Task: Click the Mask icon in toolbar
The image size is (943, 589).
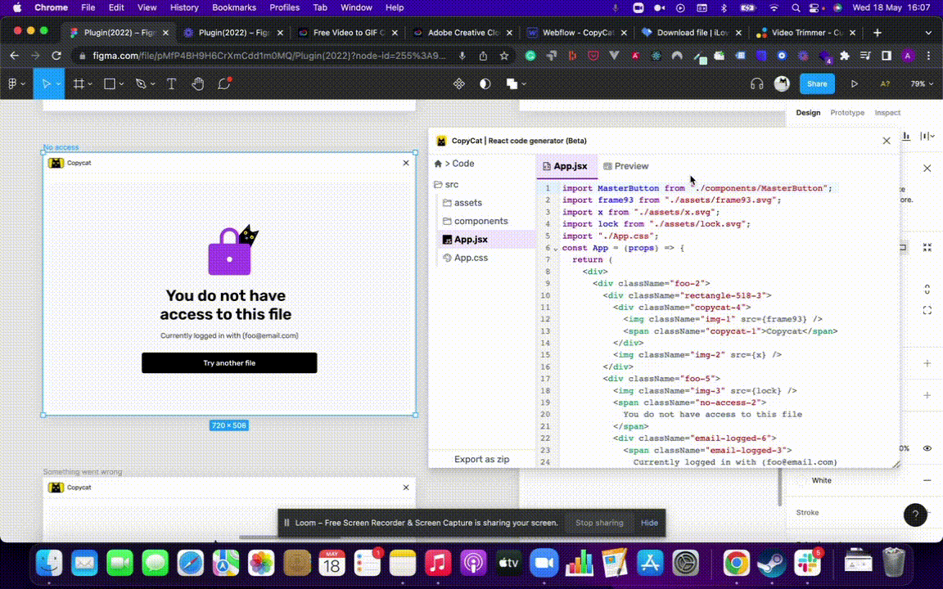Action: 485,84
